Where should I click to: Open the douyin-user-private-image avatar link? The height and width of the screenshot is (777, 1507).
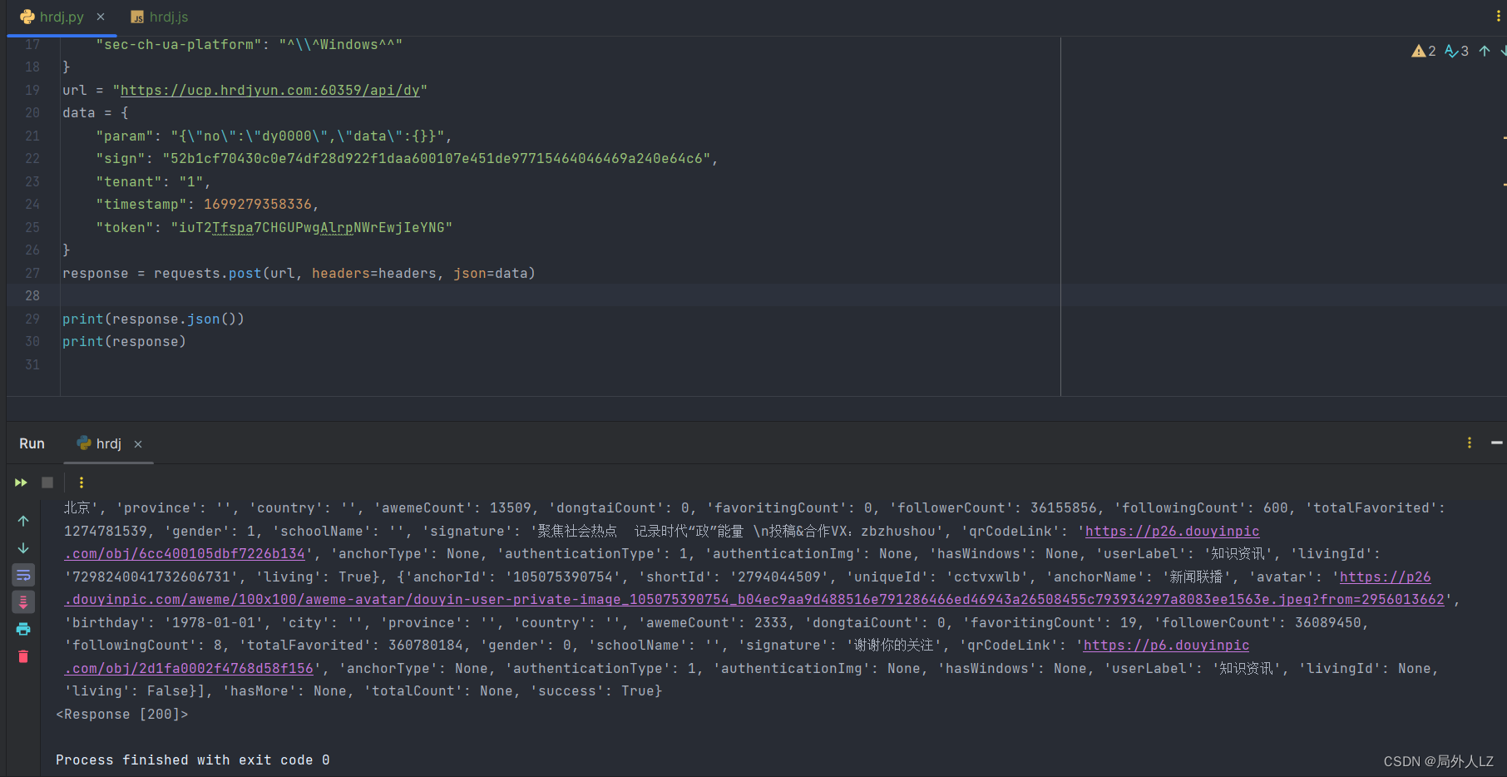754,599
